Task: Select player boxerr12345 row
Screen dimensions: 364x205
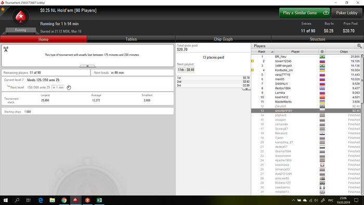Action: (306, 61)
